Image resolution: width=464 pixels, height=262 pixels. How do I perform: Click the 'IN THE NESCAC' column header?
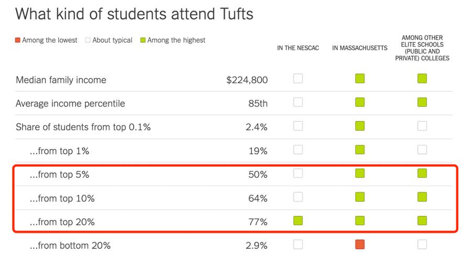coord(298,48)
